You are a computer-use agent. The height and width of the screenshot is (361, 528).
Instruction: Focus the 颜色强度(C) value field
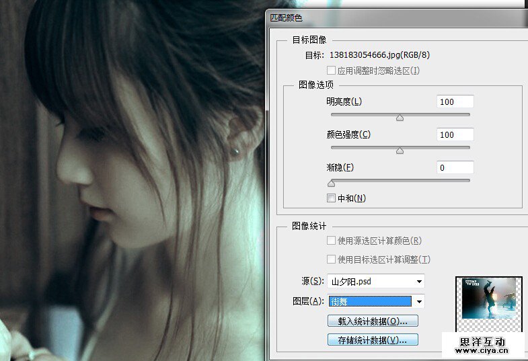455,135
